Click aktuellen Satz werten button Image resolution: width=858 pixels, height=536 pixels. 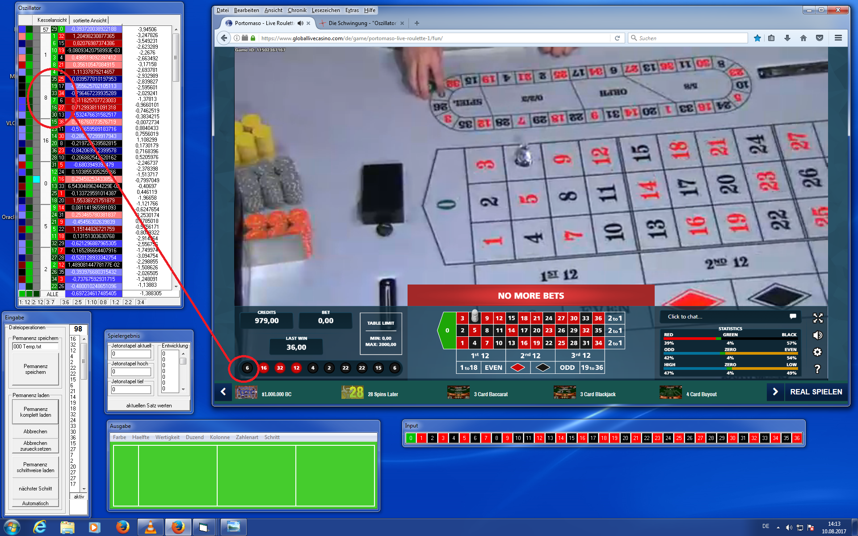point(149,406)
